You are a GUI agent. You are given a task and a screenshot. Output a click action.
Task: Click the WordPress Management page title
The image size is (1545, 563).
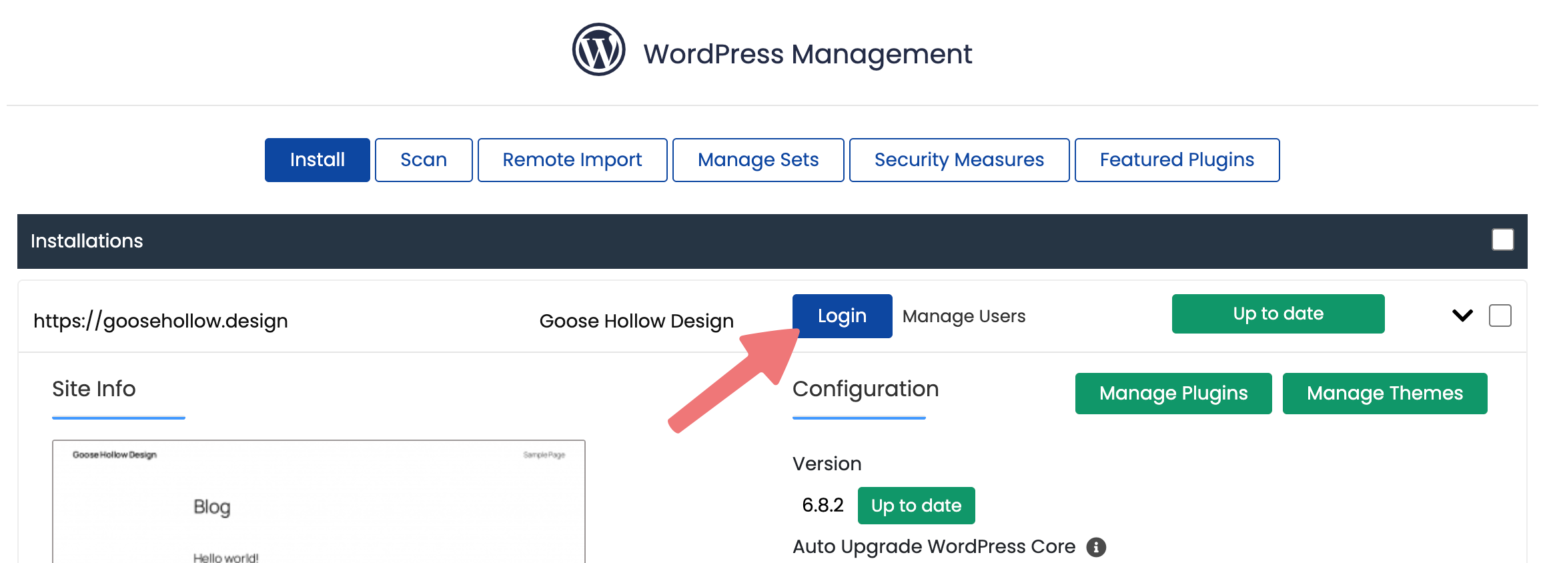[807, 54]
